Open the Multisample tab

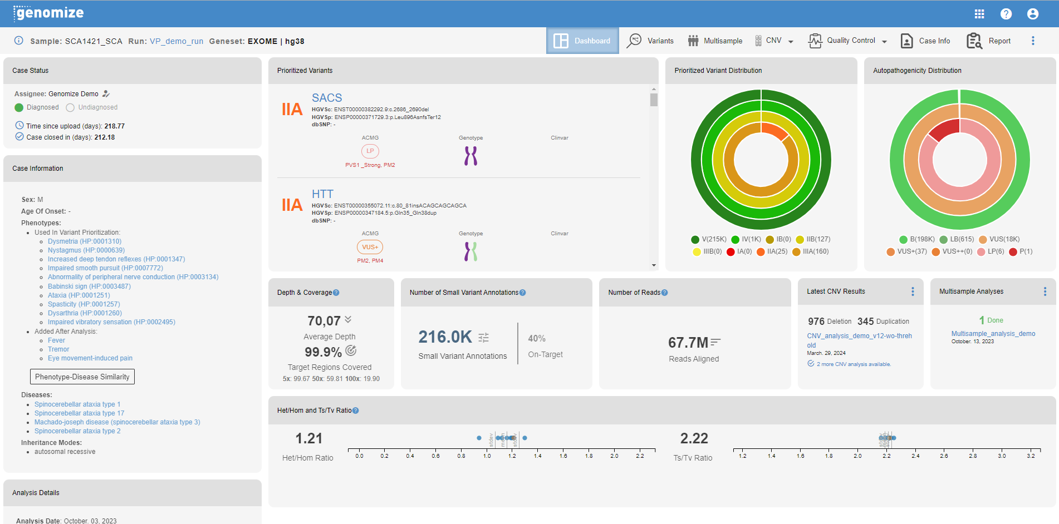point(715,41)
